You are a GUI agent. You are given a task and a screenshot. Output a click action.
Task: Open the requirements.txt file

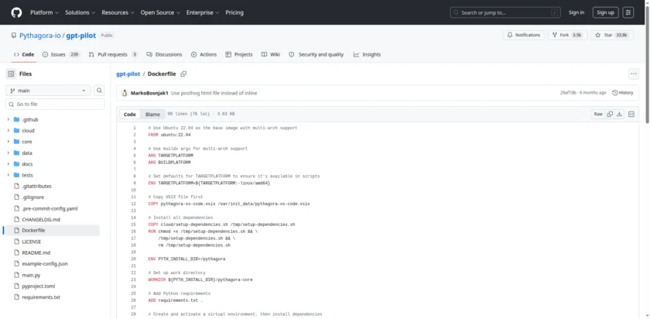coord(41,297)
